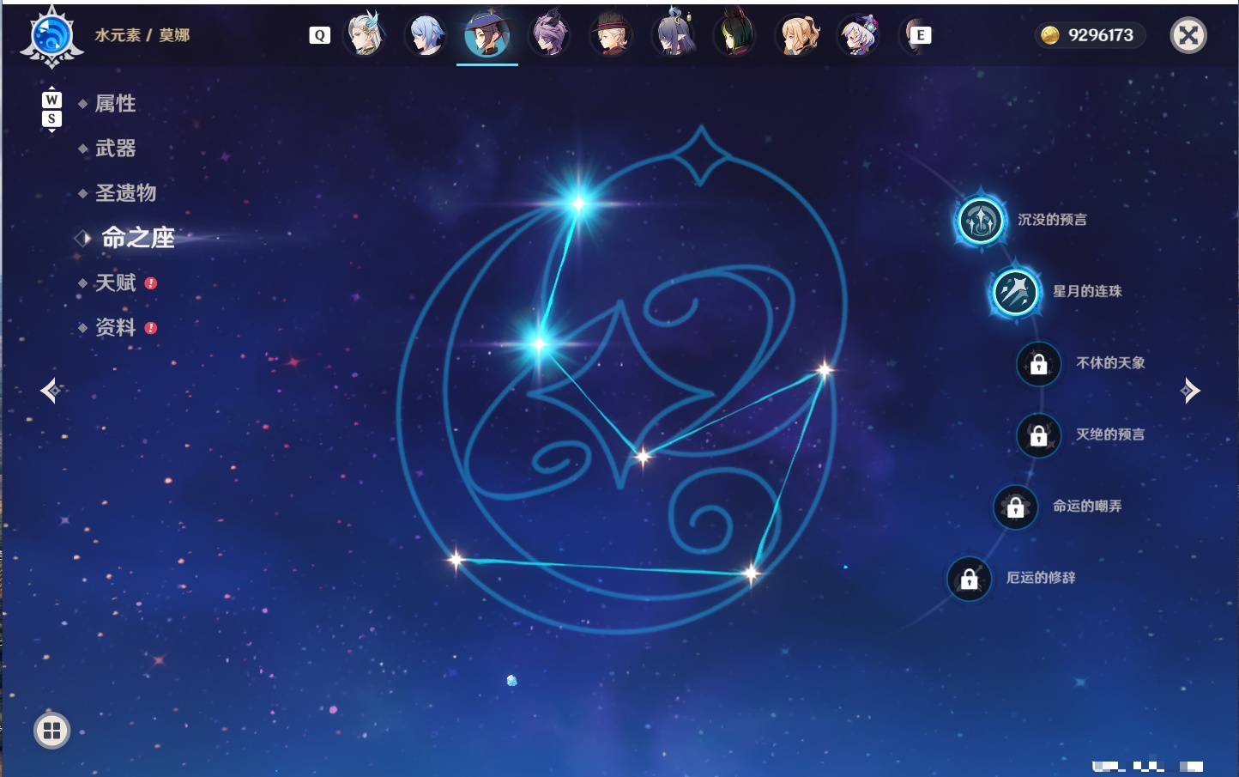Select the 星月的连珠 constellation icon
The width and height of the screenshot is (1239, 777).
[1016, 292]
